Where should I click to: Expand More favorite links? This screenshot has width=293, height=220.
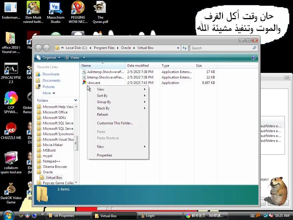(49, 93)
